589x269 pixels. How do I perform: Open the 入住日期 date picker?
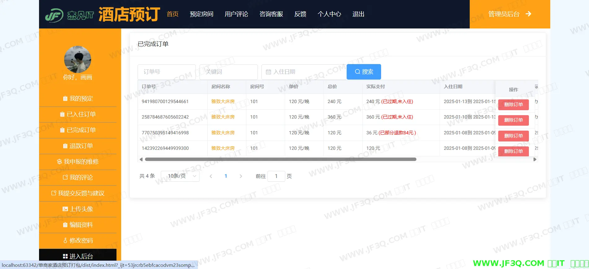[x=304, y=72]
